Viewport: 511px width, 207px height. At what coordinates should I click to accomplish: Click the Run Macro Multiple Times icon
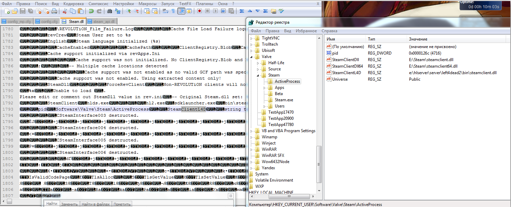(223, 11)
